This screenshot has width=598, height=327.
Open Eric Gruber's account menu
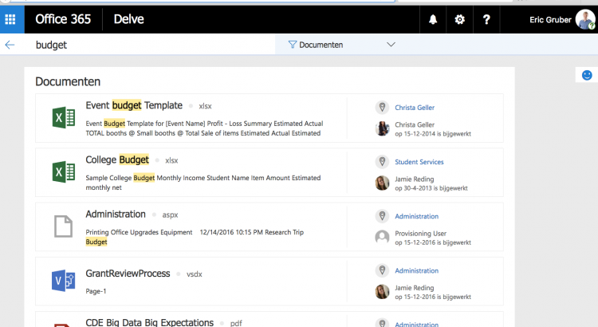561,20
